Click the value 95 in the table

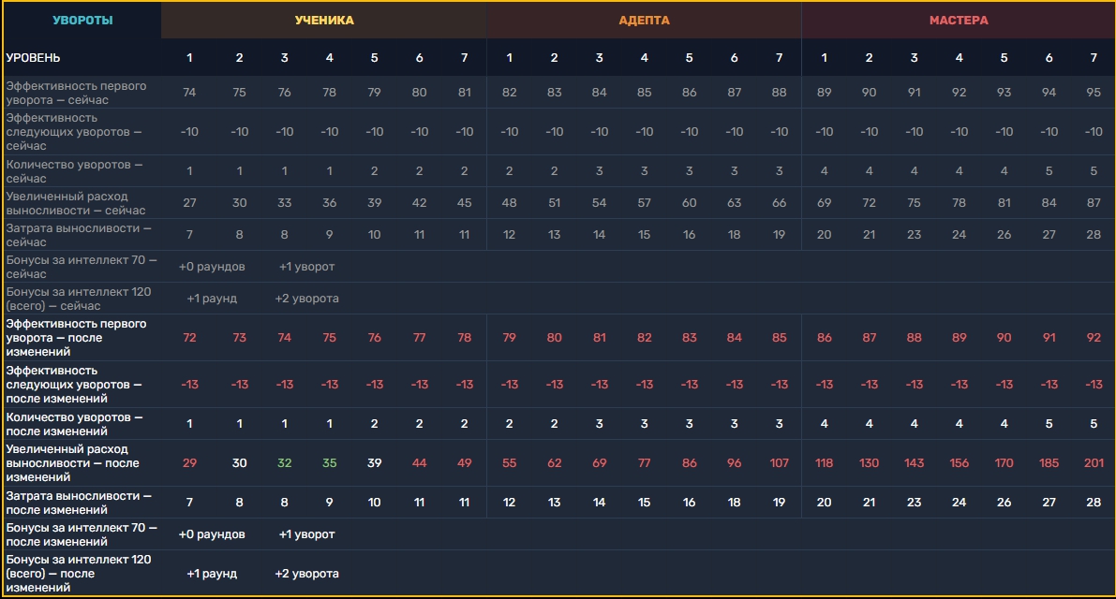click(1094, 93)
